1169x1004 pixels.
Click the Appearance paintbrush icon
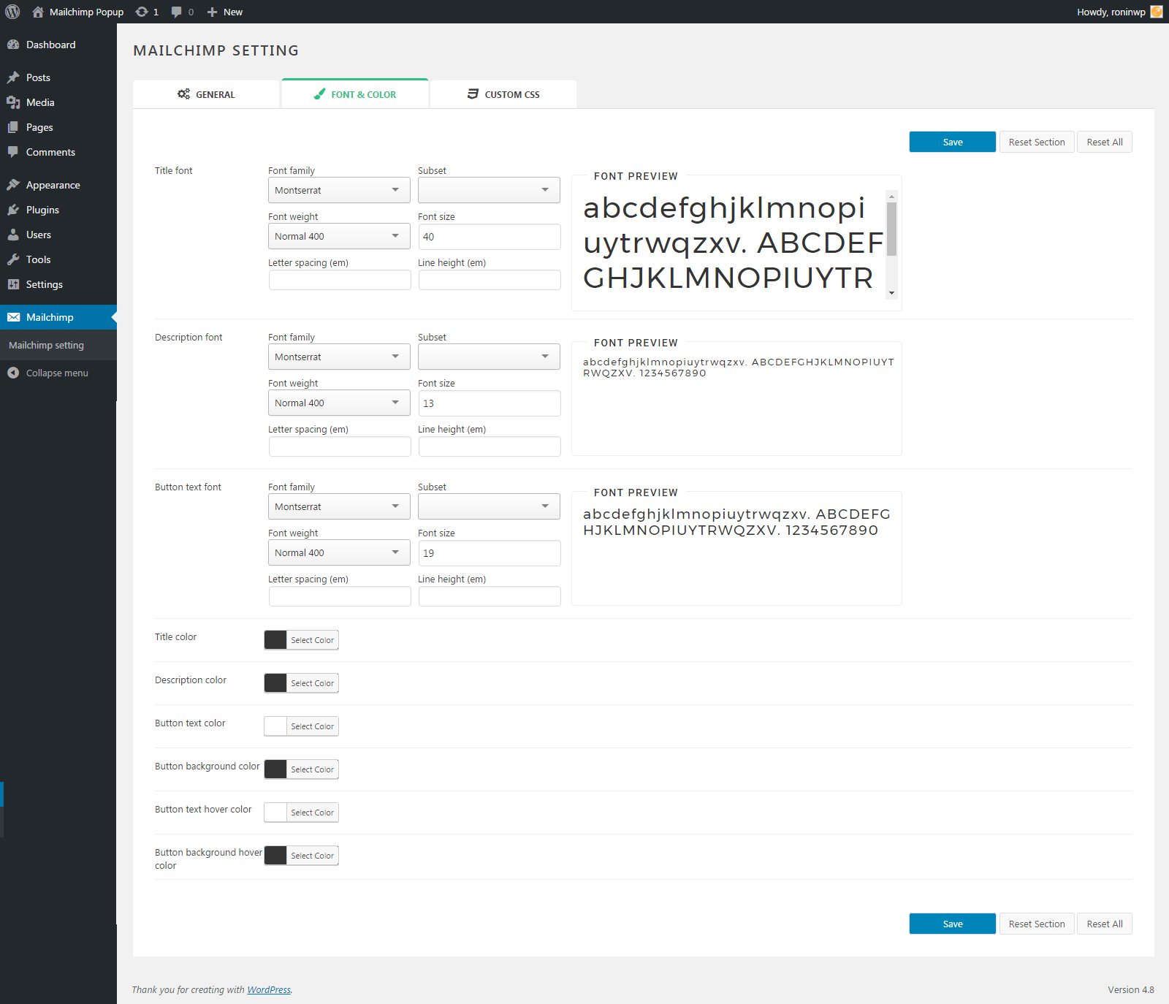click(13, 185)
